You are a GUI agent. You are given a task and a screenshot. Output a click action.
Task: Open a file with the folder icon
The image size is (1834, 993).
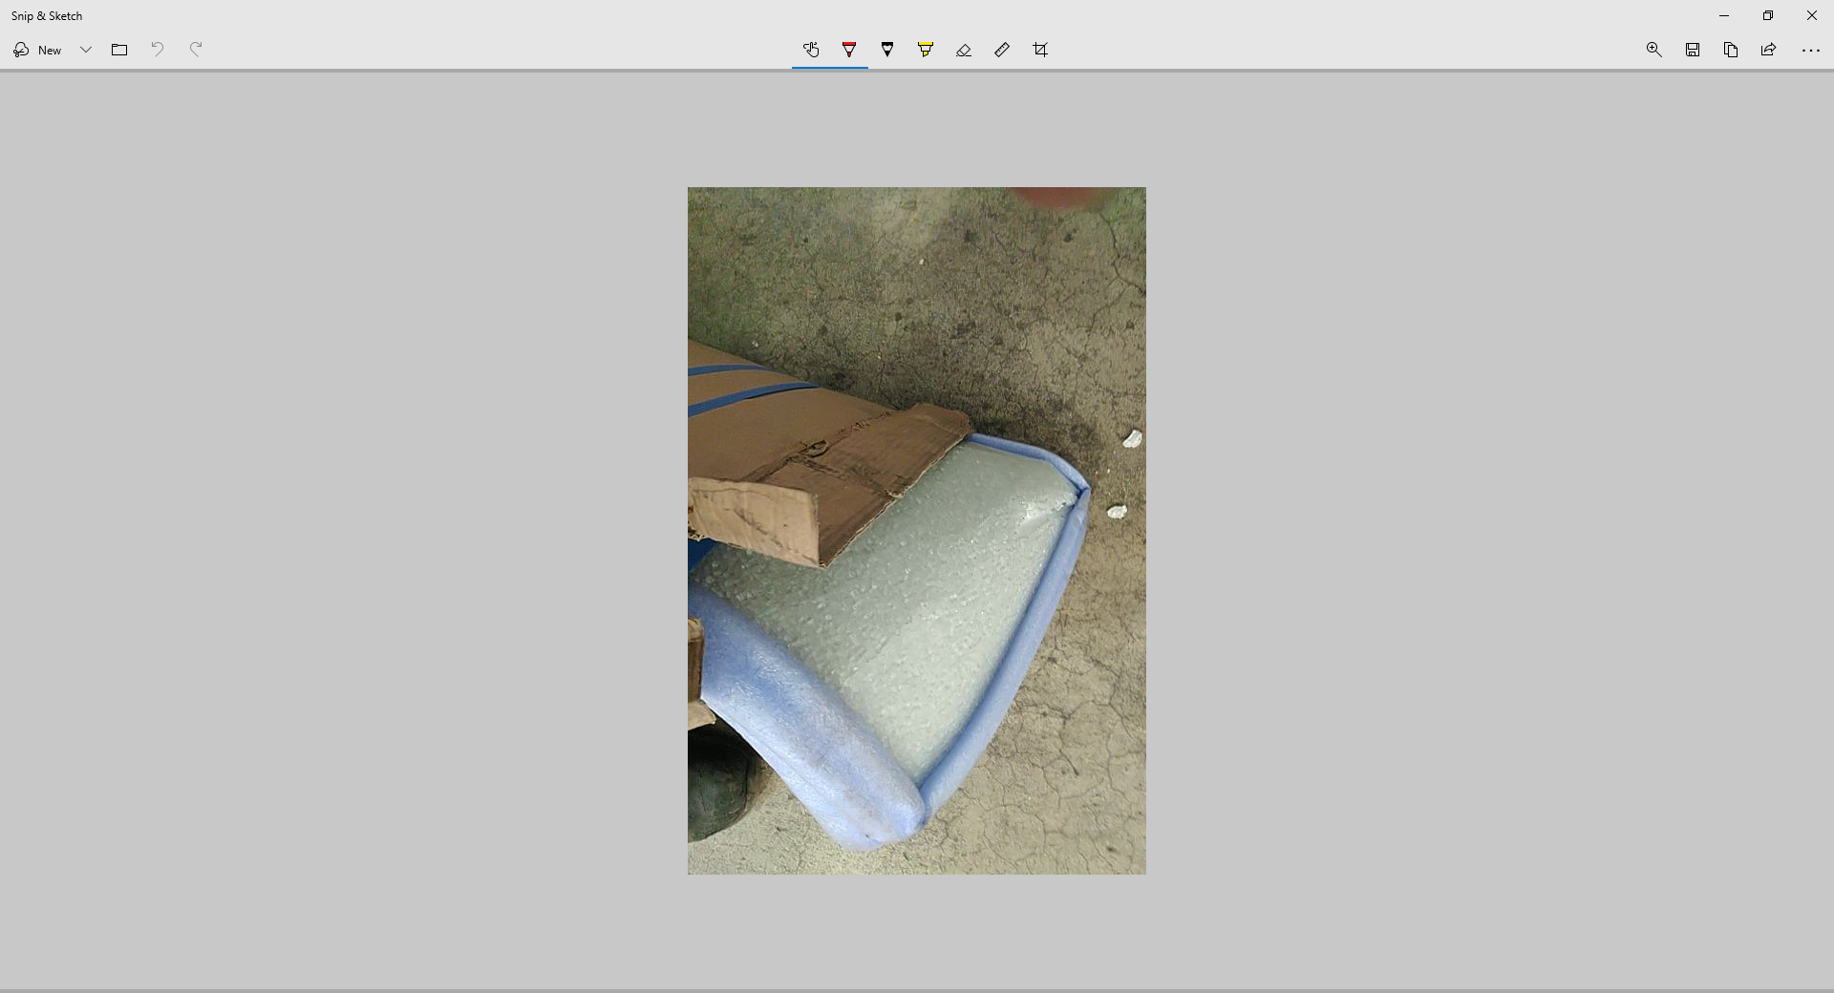coord(119,50)
